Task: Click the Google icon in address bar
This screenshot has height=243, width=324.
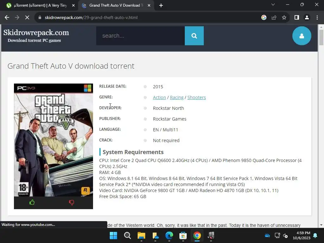Action: (x=264, y=18)
